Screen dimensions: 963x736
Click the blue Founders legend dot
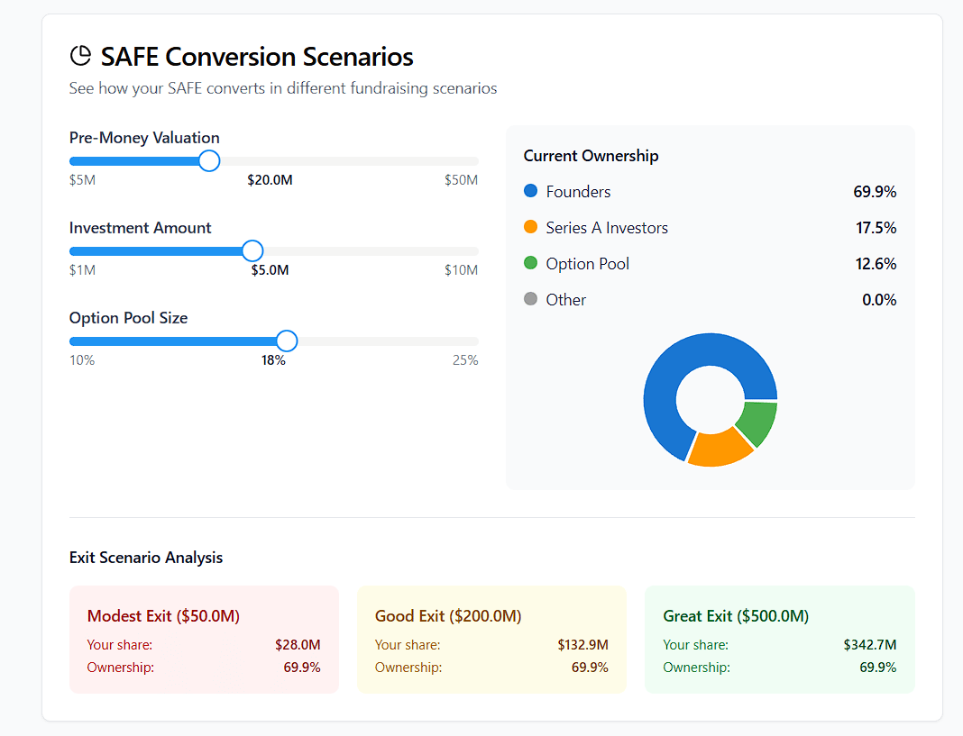point(530,191)
